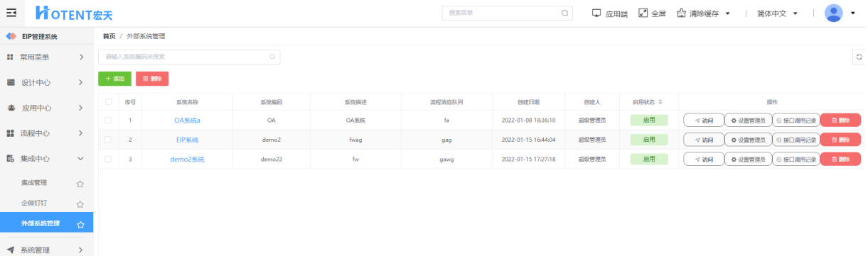This screenshot has height=263, width=868.
Task: Click 接口调用记录 for OA系统a row
Action: tap(796, 121)
